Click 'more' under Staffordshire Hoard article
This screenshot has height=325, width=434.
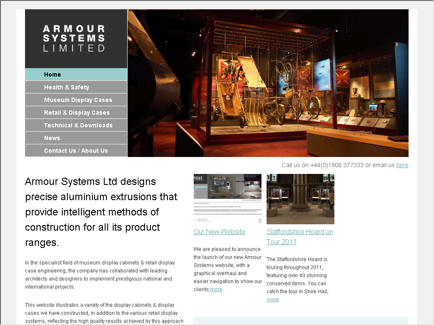tap(273, 300)
